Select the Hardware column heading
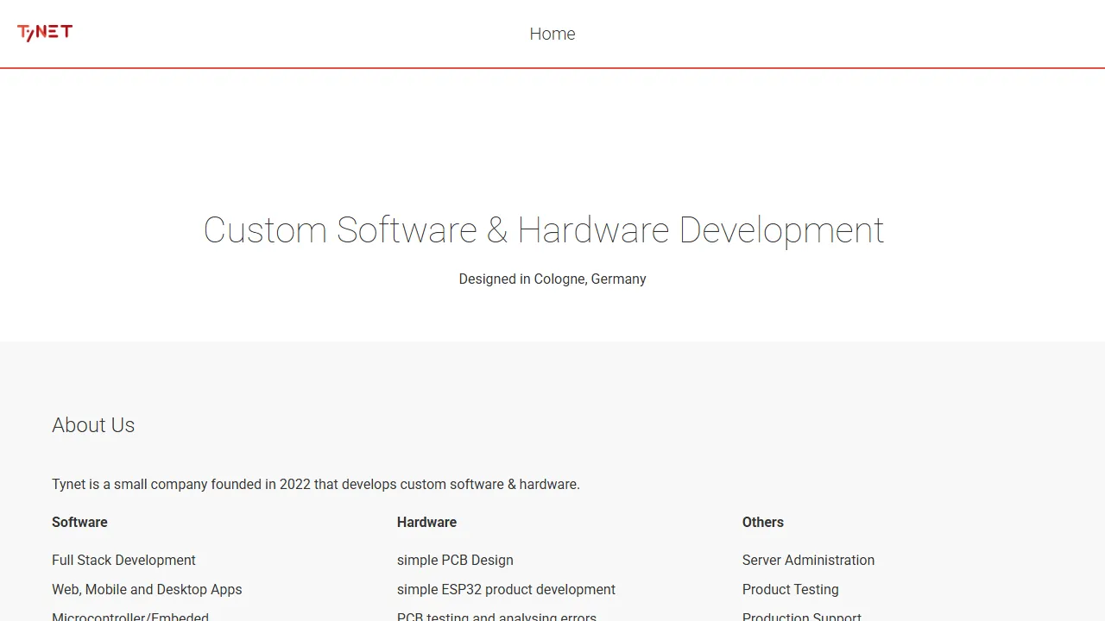Screen dimensions: 1105x621 click(x=426, y=522)
